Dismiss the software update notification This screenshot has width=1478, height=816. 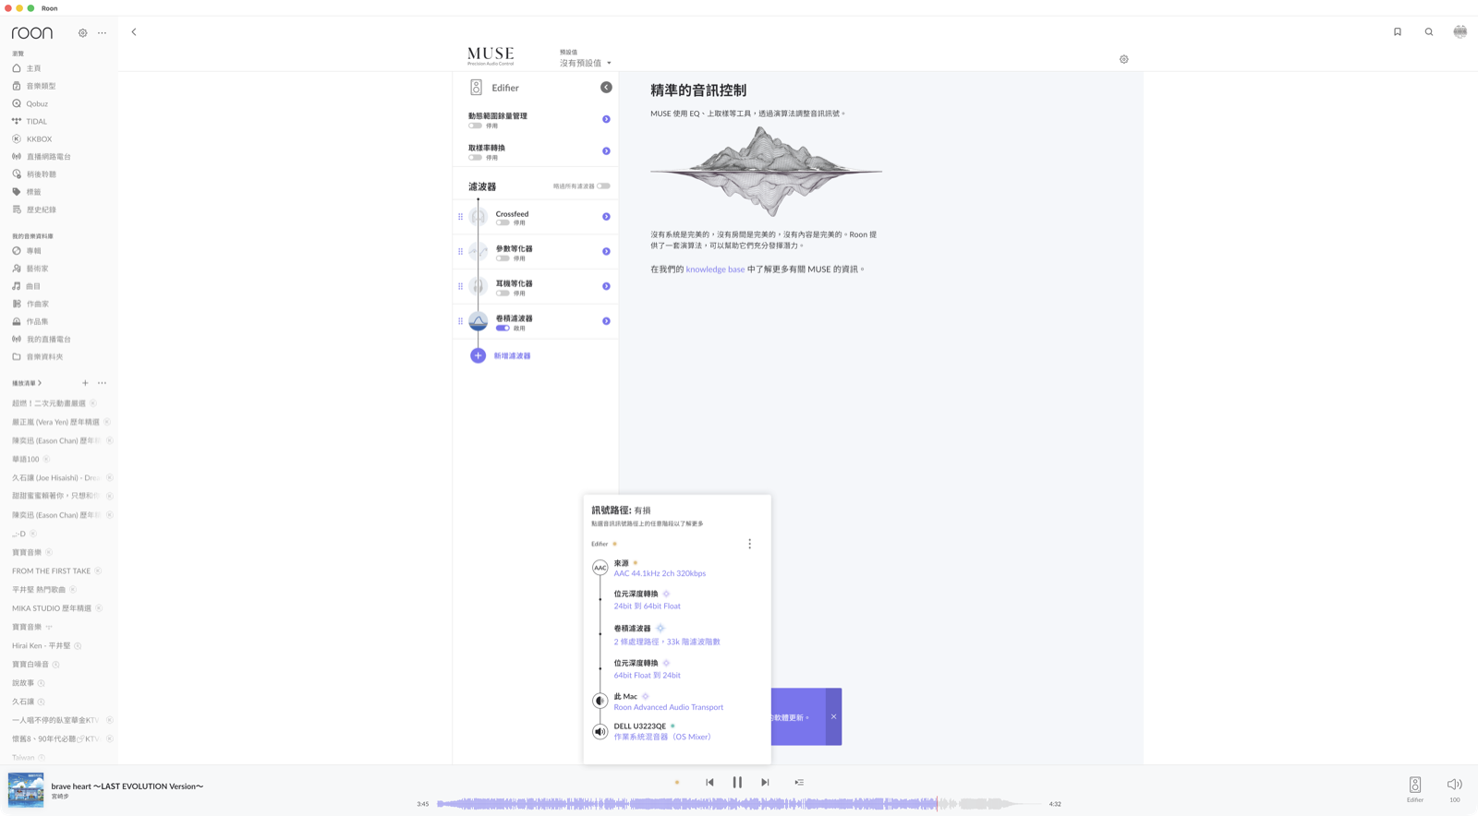click(x=833, y=716)
